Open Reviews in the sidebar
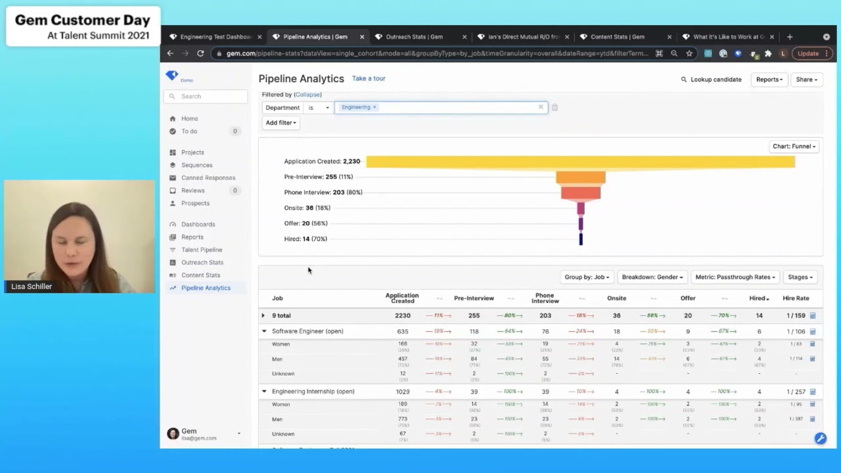Image resolution: width=841 pixels, height=473 pixels. tap(193, 191)
